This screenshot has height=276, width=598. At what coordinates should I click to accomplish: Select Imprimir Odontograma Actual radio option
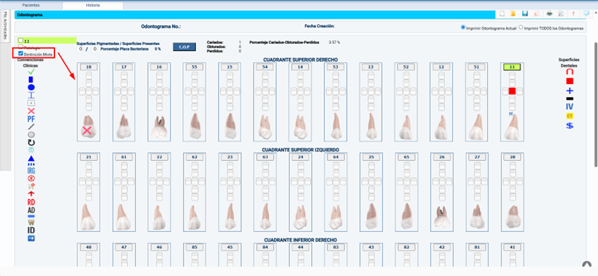point(462,27)
